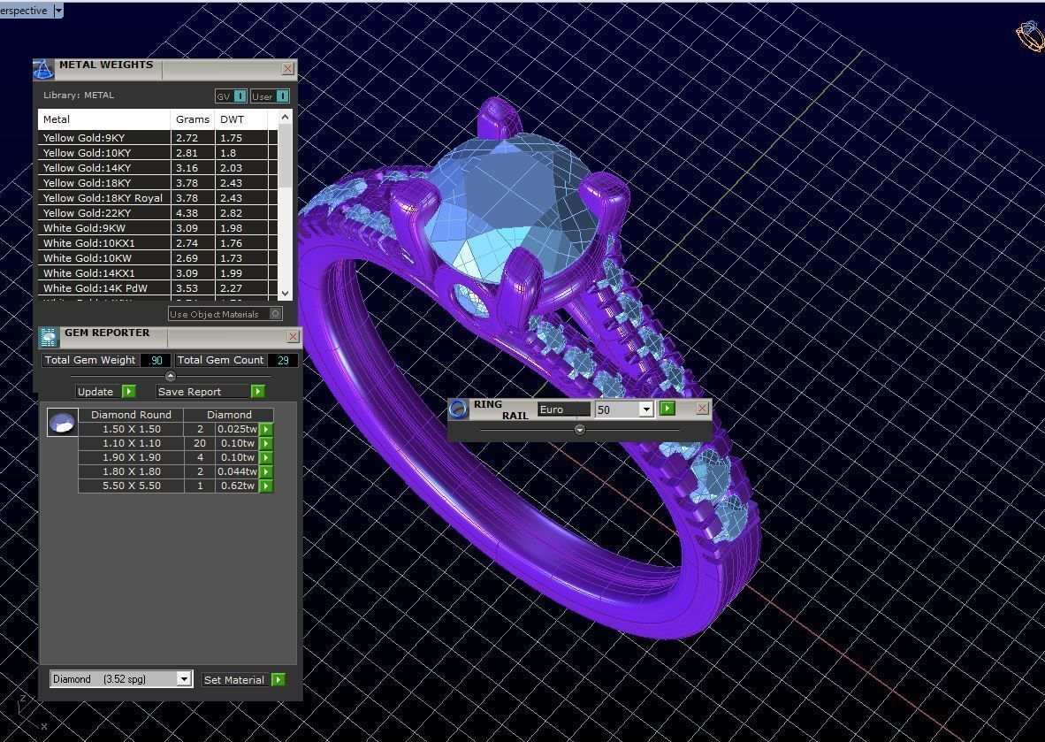
Task: Click the Euro ring standard field
Action: (564, 409)
